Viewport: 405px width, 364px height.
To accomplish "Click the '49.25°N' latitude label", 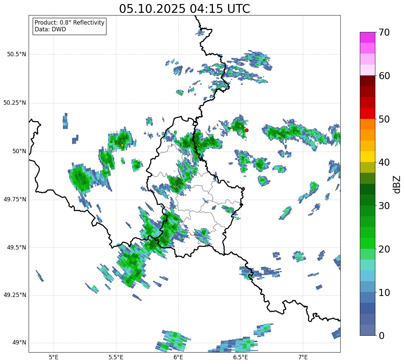I will click(15, 295).
